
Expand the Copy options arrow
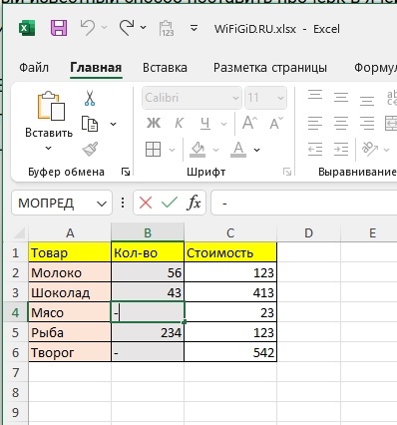113,124
